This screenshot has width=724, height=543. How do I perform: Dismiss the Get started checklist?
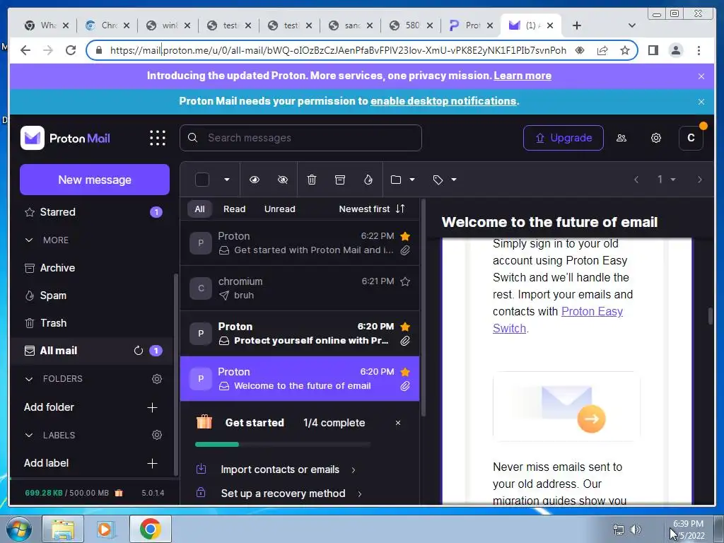(398, 423)
